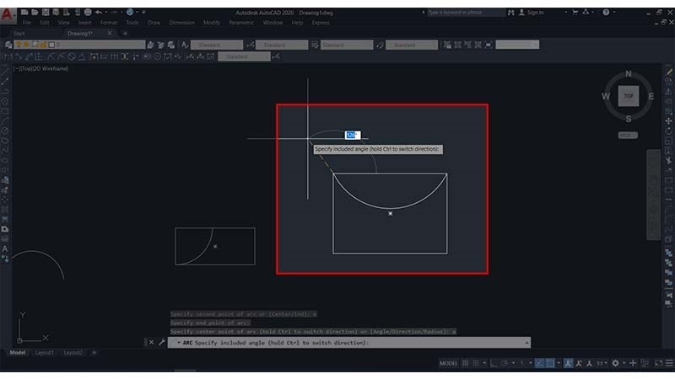Screen dimensions: 675x379
Task: Open the multileader style Standard dropdown
Action: (412, 45)
